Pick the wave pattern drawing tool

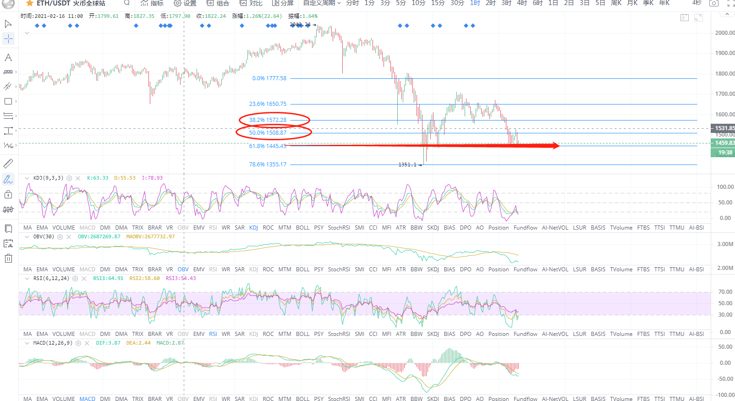(x=8, y=145)
